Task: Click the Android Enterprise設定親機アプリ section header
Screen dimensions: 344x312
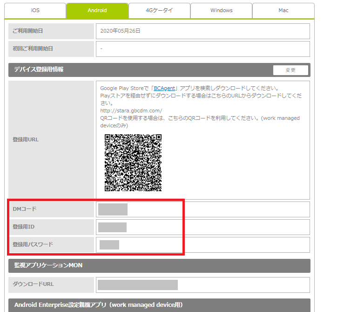Action: (x=159, y=305)
